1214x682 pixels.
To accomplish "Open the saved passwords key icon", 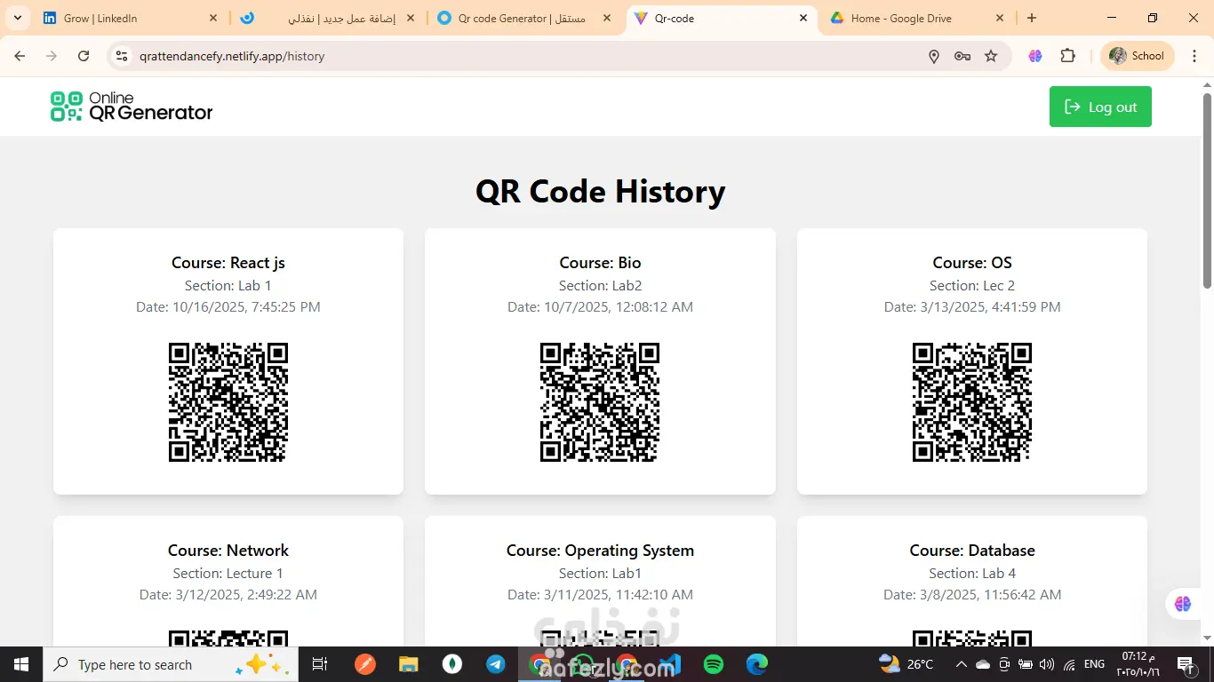I will click(962, 56).
